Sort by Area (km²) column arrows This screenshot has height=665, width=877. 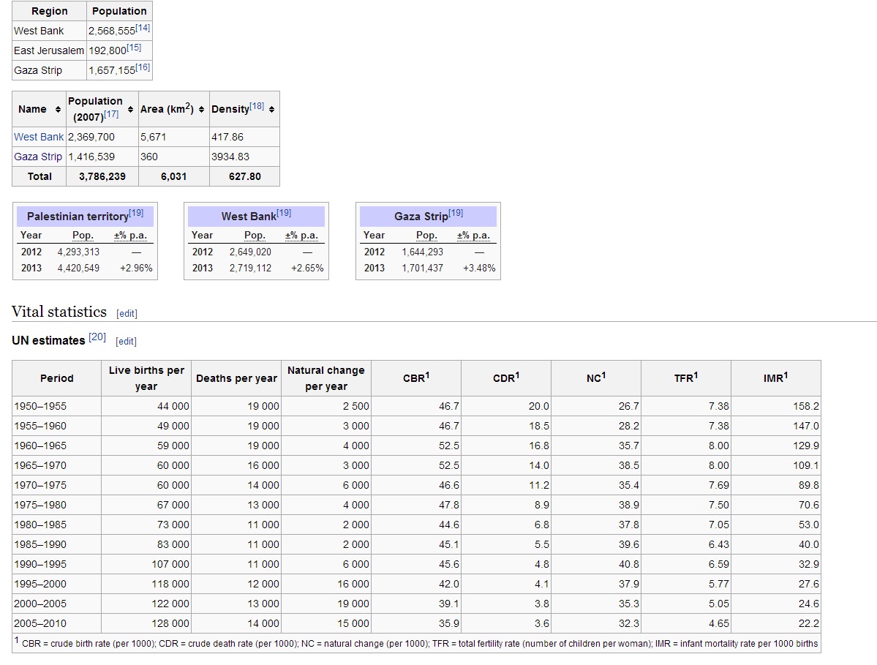202,110
